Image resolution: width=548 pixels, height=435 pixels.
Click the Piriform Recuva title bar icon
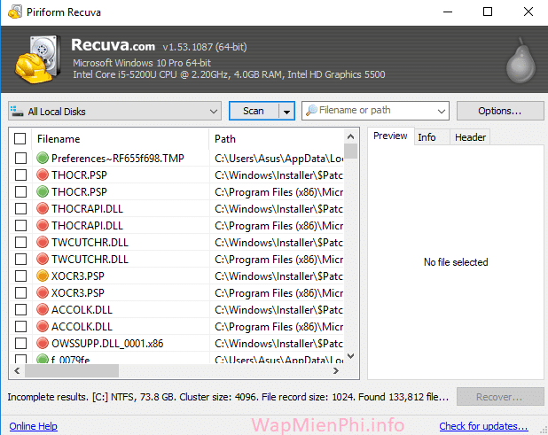pos(15,12)
